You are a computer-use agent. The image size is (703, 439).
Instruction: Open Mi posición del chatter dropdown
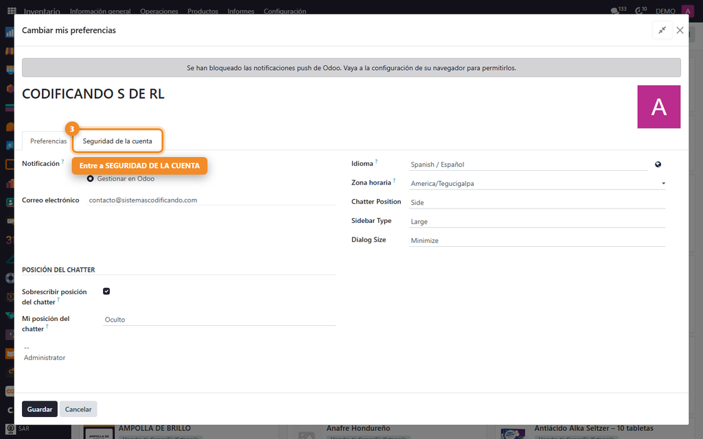(x=219, y=320)
